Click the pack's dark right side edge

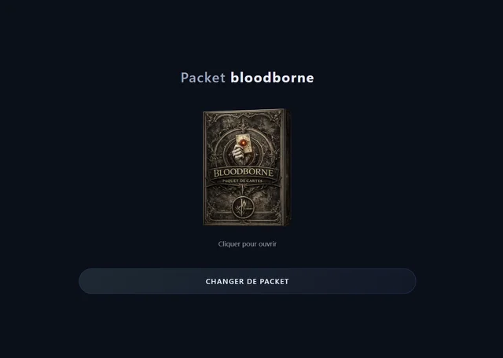click(288, 167)
